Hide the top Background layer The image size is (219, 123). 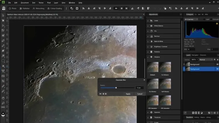click(217, 64)
